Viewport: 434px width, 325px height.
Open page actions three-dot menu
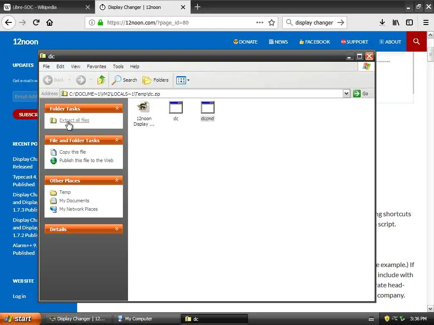pyautogui.click(x=260, y=22)
